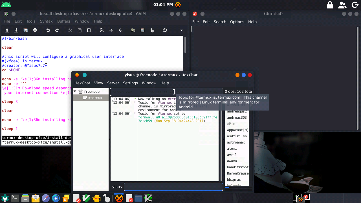The height and width of the screenshot is (203, 361).
Task: Click the Copy icon in GVIM toolbar
Action: pyautogui.click(x=80, y=30)
